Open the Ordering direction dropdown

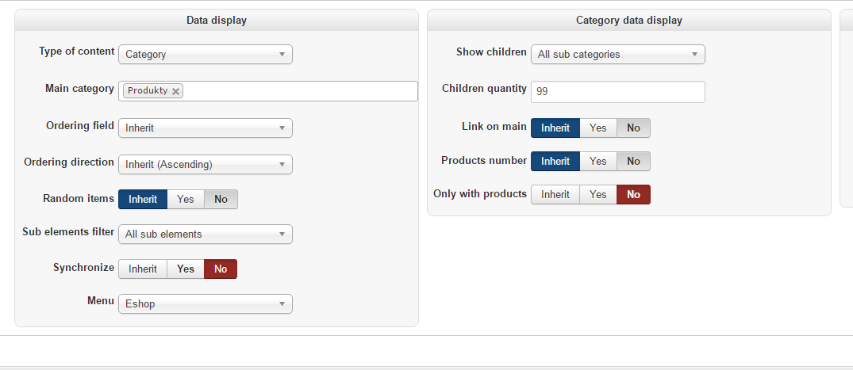click(x=205, y=165)
